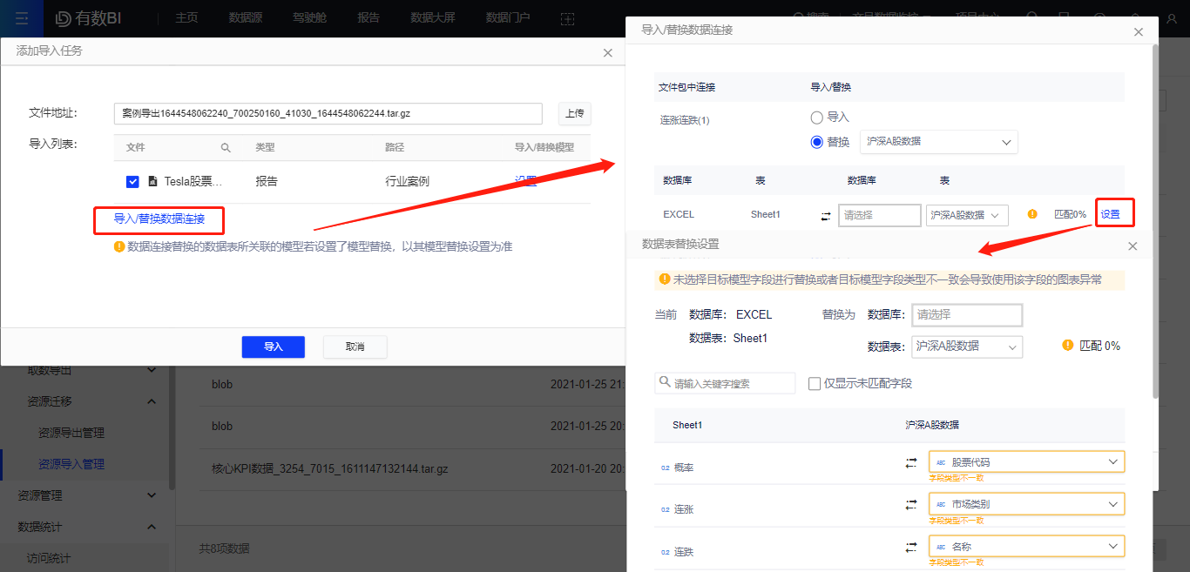Image resolution: width=1190 pixels, height=572 pixels.
Task: Click the user avatar icon at top right
Action: (x=1172, y=20)
